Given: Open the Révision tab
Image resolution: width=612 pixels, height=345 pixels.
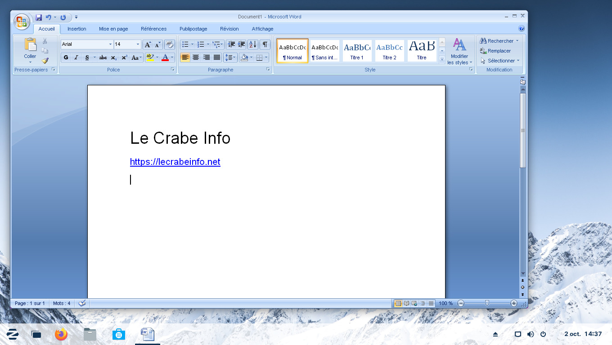Looking at the screenshot, I should pyautogui.click(x=229, y=29).
